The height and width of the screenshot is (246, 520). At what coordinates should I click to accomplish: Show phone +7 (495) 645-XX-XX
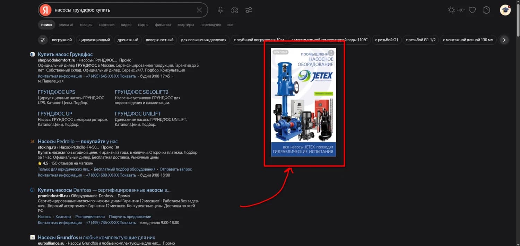pyautogui.click(x=111, y=76)
